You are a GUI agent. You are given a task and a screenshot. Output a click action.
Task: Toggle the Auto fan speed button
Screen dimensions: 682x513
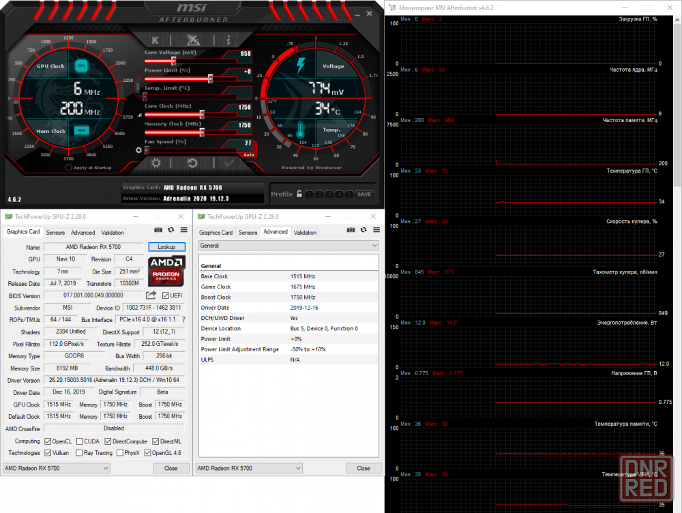click(249, 155)
